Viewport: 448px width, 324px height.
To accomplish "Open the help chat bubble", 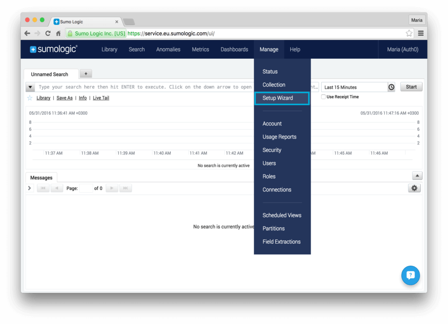I will coord(410,275).
